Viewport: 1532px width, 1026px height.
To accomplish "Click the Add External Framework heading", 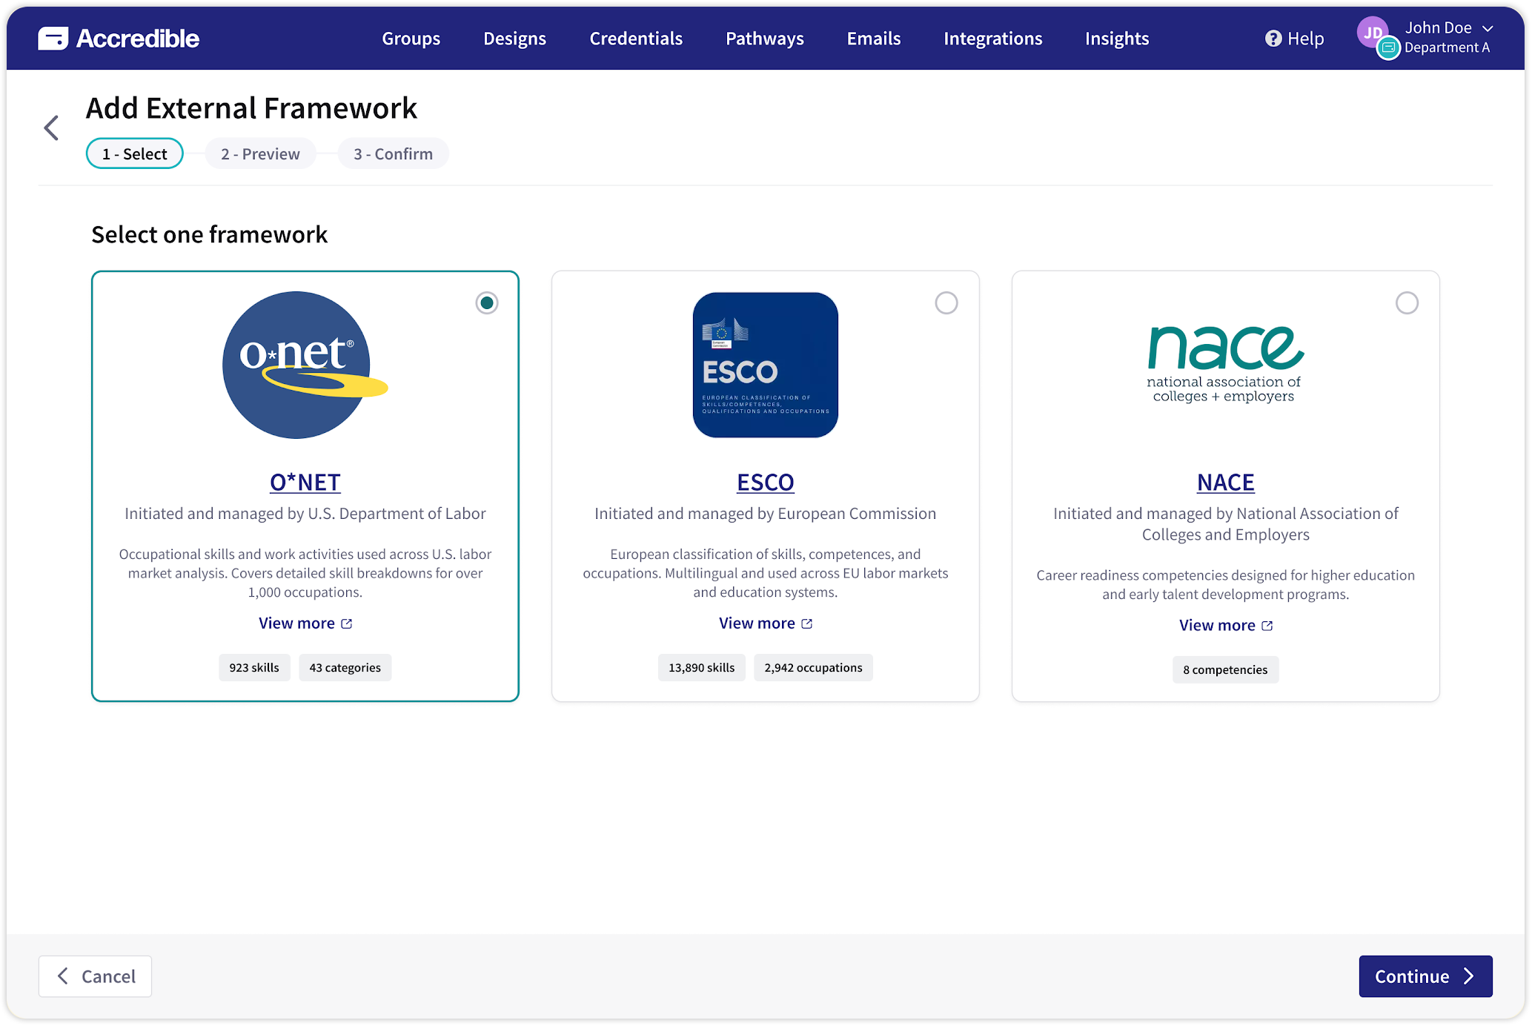I will (251, 108).
